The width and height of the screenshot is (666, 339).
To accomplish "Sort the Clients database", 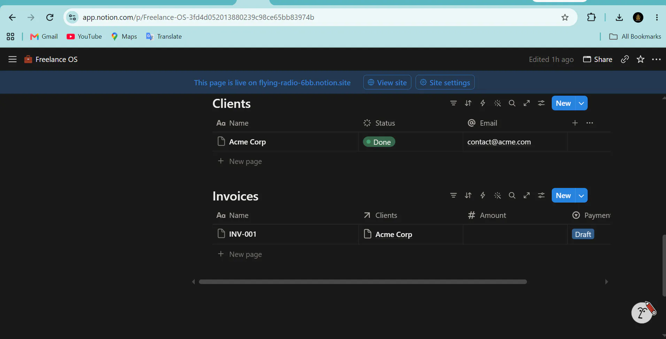I will [x=468, y=103].
